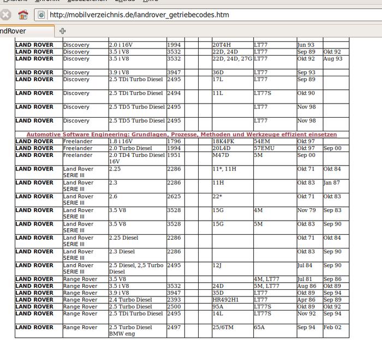The height and width of the screenshot is (340, 382).
Task: Click the engine code 'HR492H1'
Action: 225,300
